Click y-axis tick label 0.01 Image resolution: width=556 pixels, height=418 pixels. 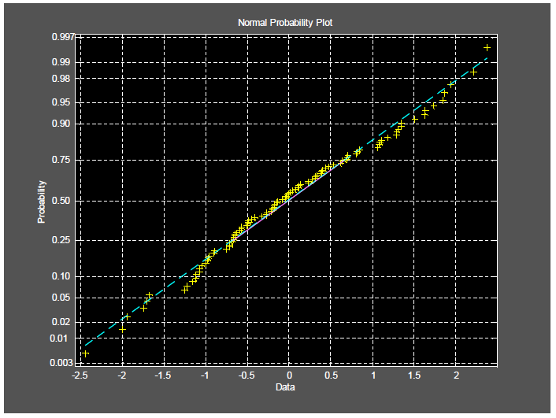tap(61, 338)
